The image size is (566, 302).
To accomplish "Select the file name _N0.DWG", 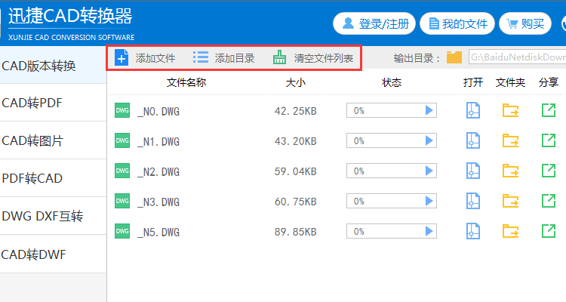I will (158, 111).
